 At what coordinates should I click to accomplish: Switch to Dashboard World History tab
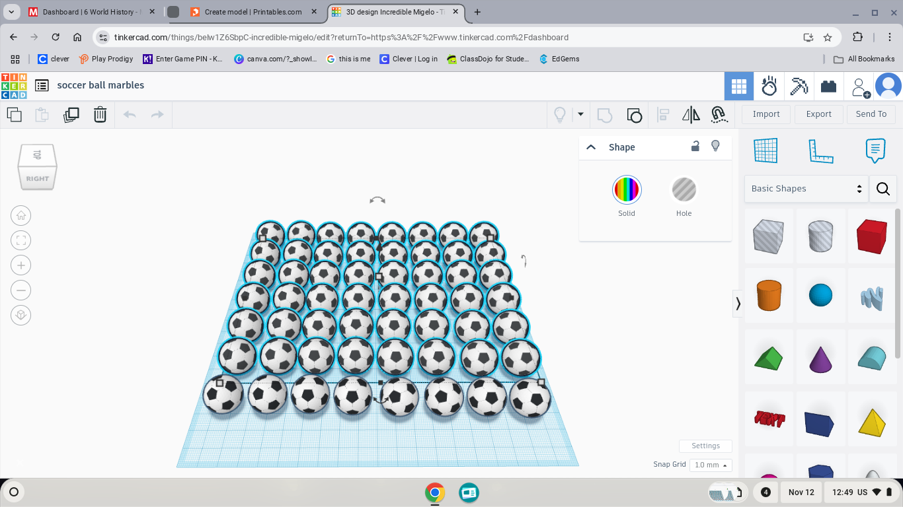click(91, 12)
